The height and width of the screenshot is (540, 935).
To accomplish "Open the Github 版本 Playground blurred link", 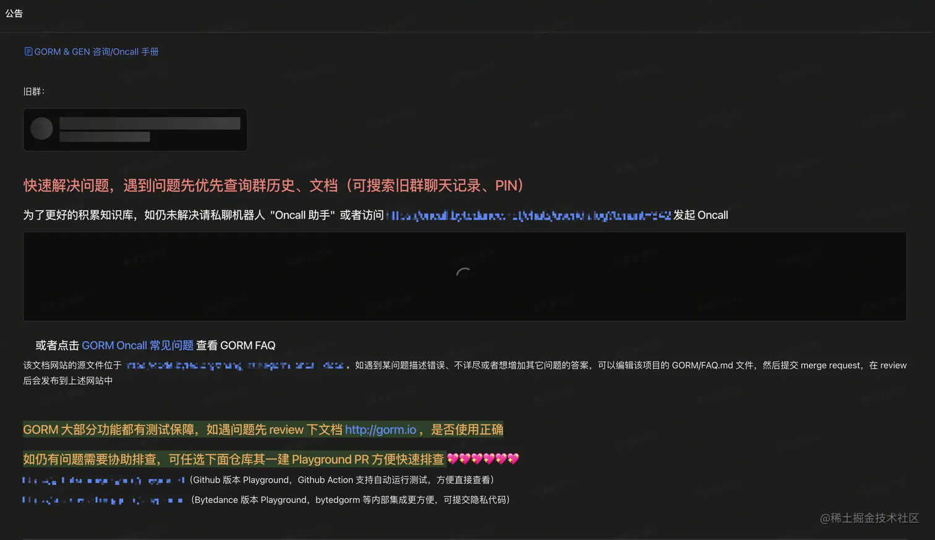I will pyautogui.click(x=103, y=480).
